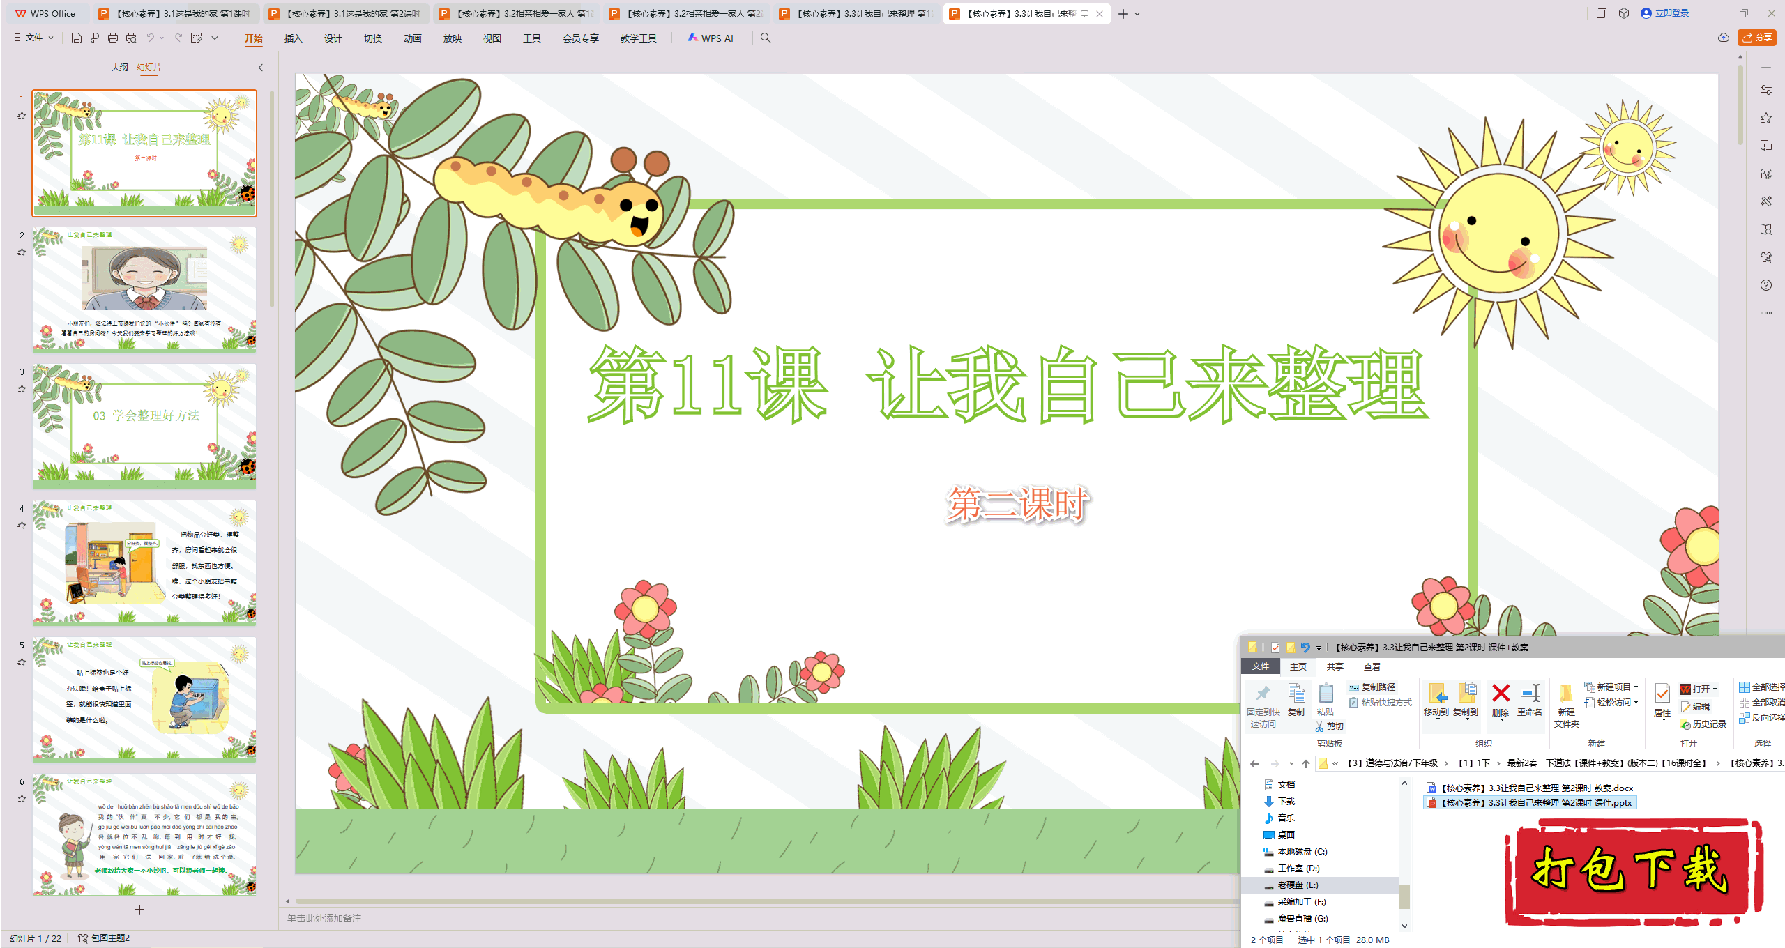Click Explorer navigation pane scrollbar
The width and height of the screenshot is (1785, 948).
1404,895
